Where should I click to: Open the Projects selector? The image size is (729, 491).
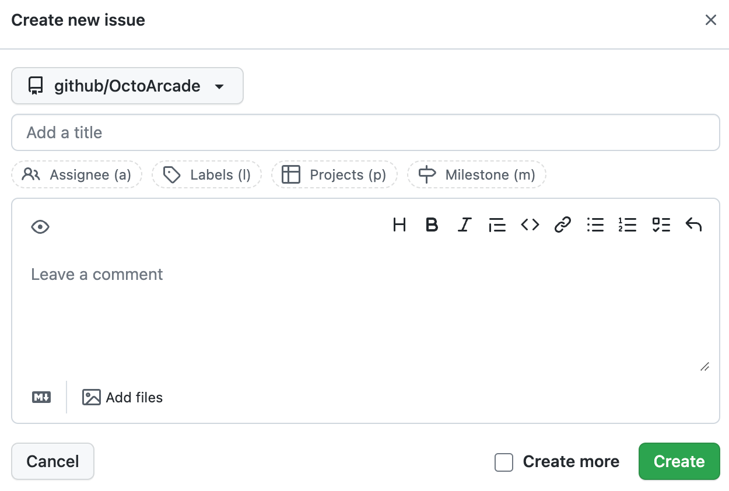pos(334,174)
